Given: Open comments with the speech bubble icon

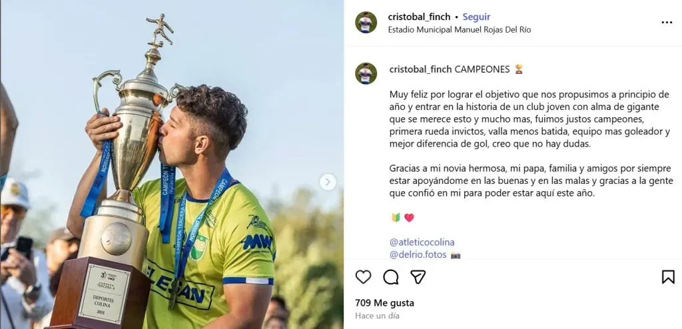Looking at the screenshot, I should pyautogui.click(x=390, y=277).
